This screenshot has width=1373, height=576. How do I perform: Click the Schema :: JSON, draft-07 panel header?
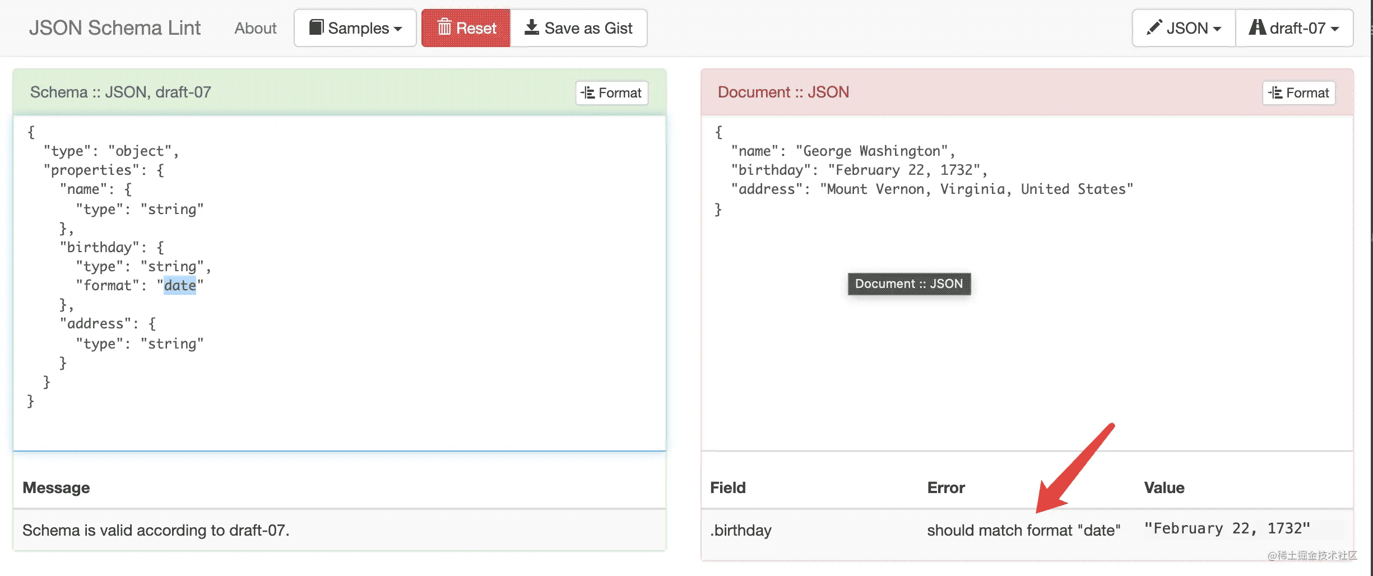[x=120, y=92]
